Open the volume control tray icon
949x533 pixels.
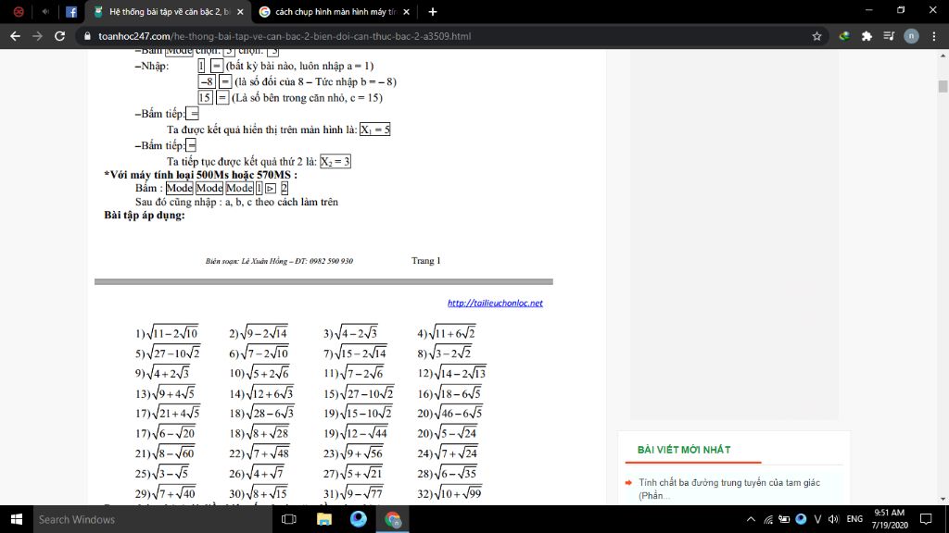point(833,519)
